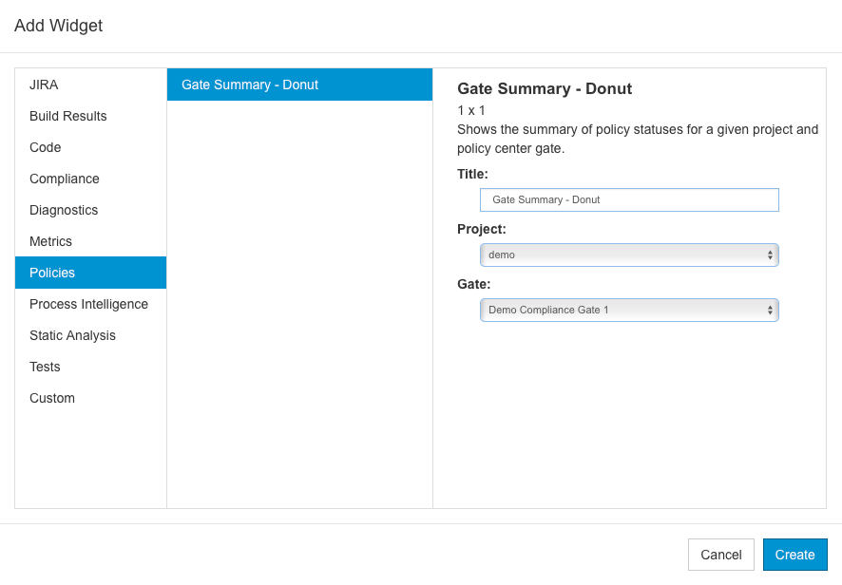This screenshot has height=585, width=842.
Task: Click into the Title text field
Action: (629, 199)
